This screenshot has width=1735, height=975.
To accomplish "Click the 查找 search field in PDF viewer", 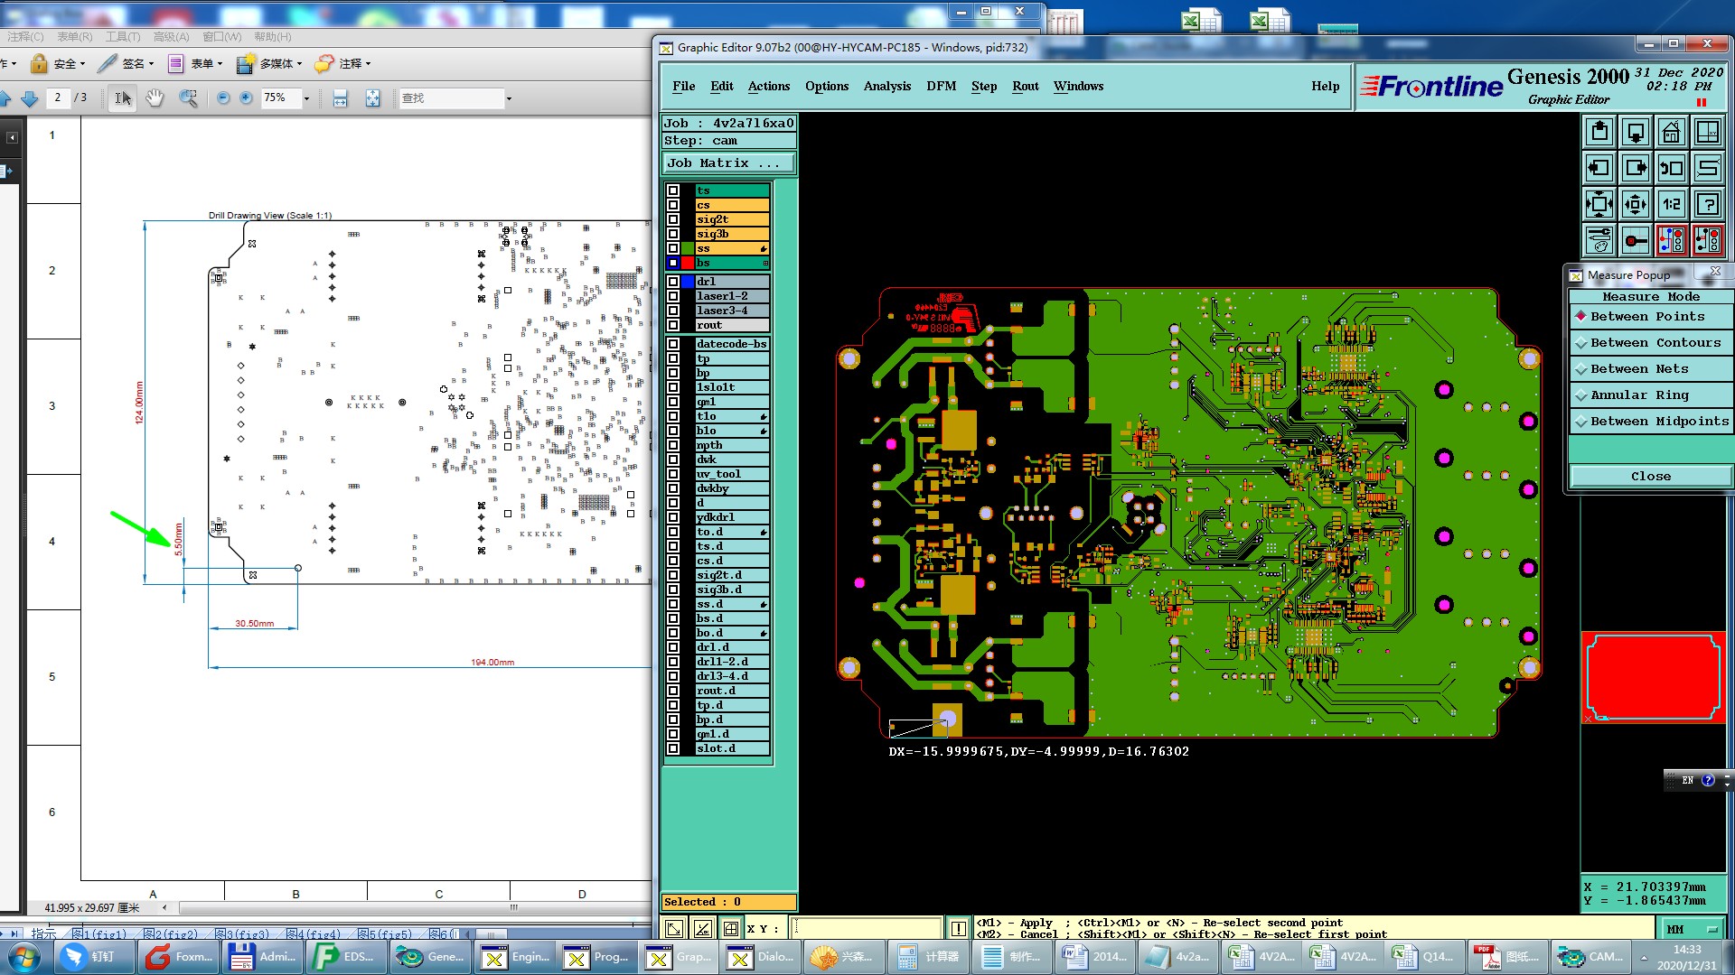I will pyautogui.click(x=451, y=98).
